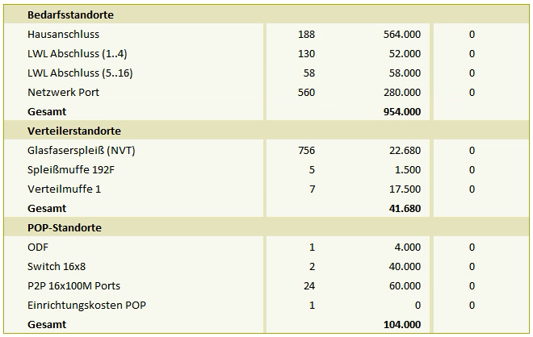Select the 104.000 Gesamt total
Screen dimensions: 533x337
pos(402,324)
